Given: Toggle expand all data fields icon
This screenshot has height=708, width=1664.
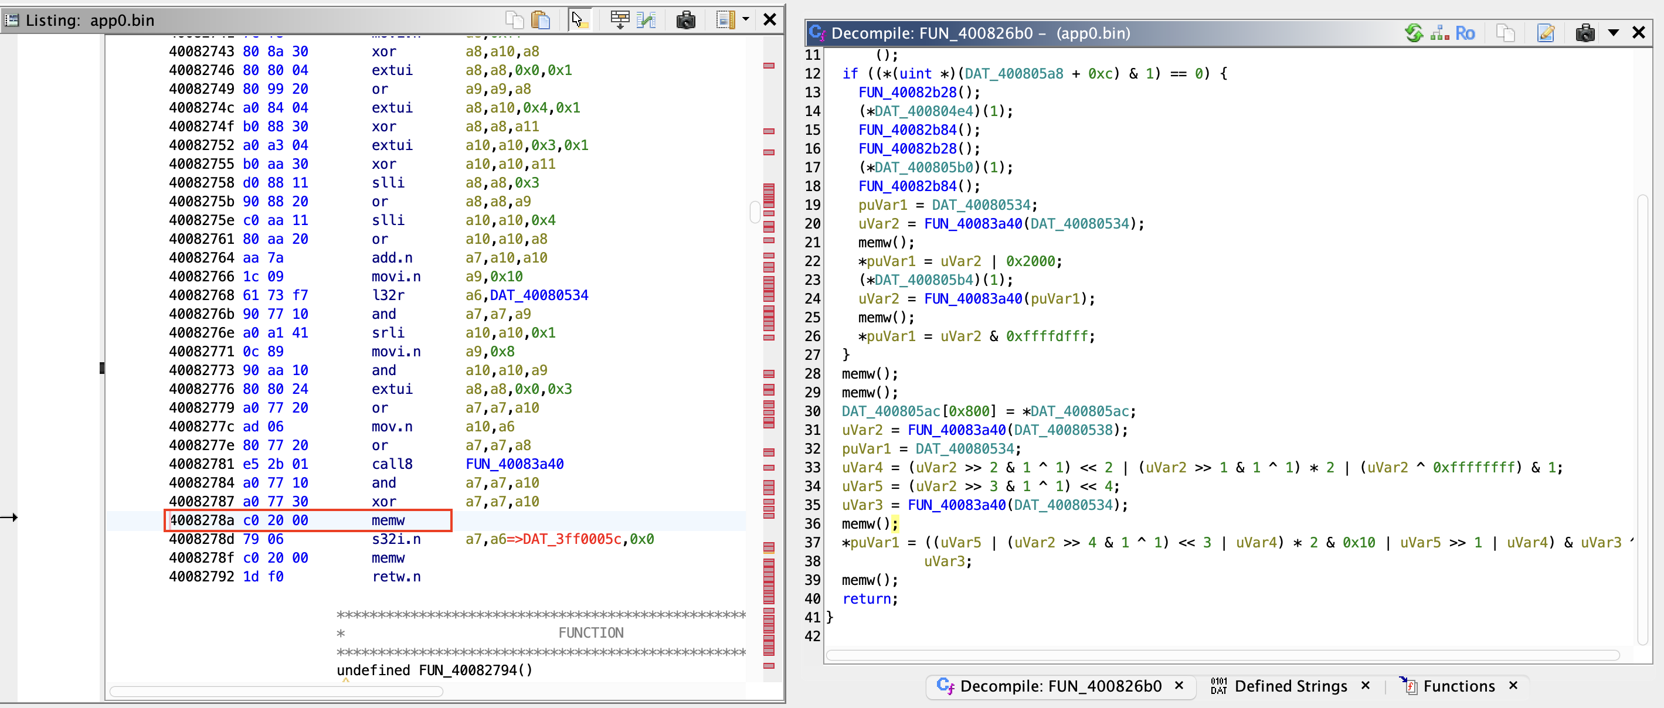Looking at the screenshot, I should (620, 19).
